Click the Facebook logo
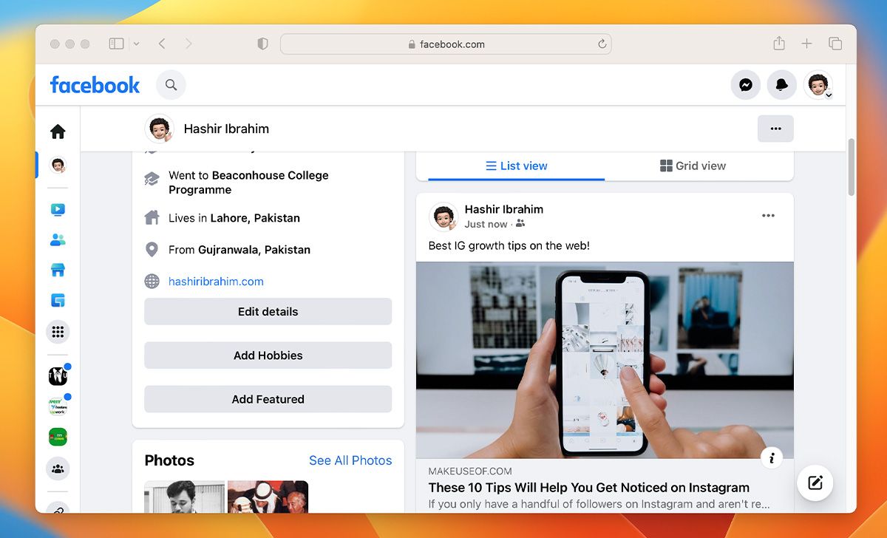 (95, 85)
